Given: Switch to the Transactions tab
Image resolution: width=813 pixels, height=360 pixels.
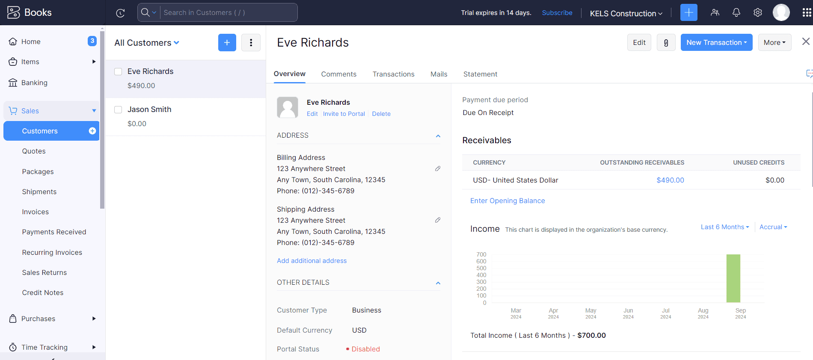Looking at the screenshot, I should [x=394, y=74].
